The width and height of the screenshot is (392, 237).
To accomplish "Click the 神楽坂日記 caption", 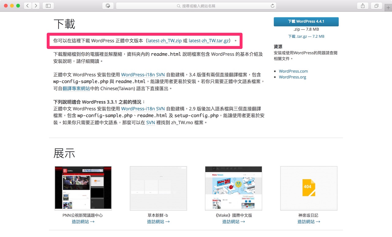I will 309,215.
